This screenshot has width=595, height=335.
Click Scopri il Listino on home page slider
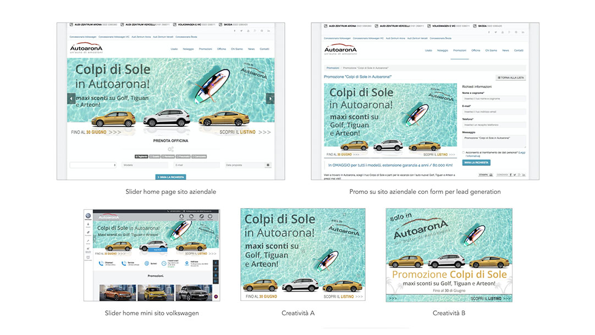click(x=245, y=132)
